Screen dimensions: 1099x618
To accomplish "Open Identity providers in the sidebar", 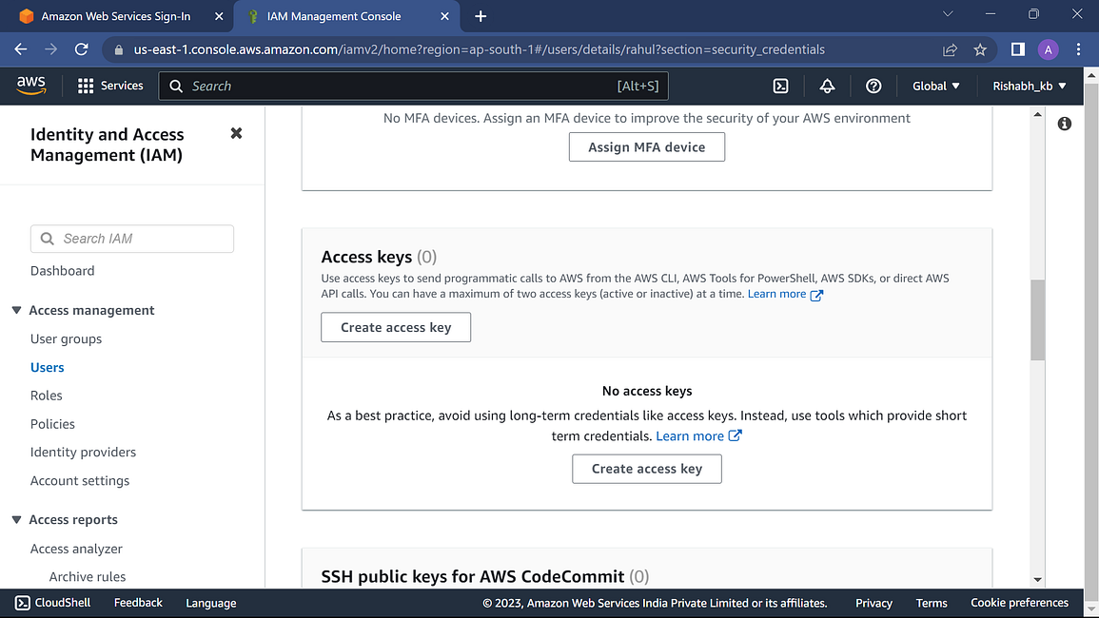I will (83, 452).
